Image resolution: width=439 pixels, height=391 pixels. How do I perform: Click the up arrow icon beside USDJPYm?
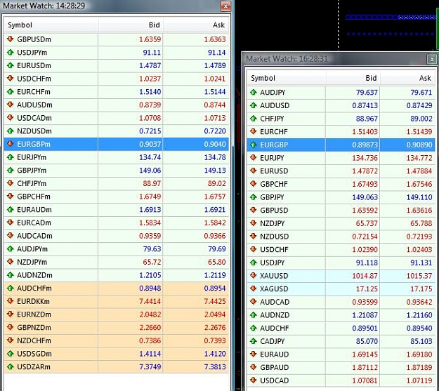click(x=11, y=52)
